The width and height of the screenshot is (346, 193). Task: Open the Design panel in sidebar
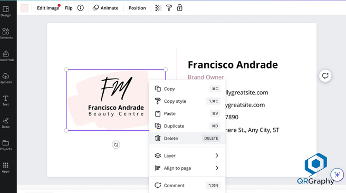6,12
